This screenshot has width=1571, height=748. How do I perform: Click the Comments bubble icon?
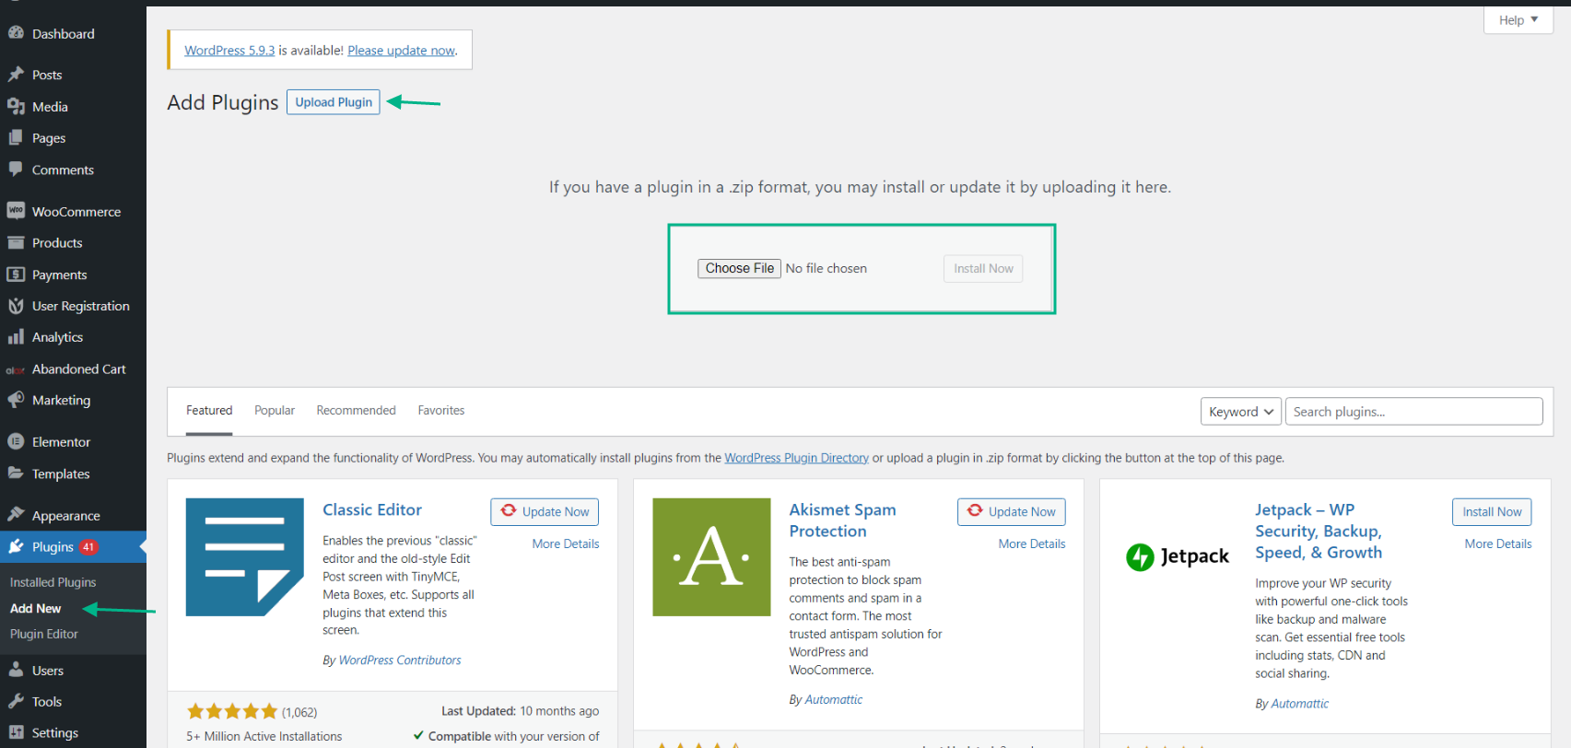click(x=16, y=169)
